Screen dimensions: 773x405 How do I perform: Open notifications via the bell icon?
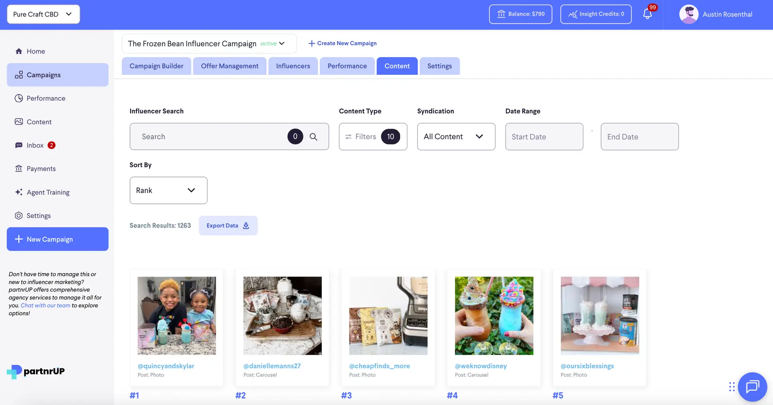click(x=647, y=14)
